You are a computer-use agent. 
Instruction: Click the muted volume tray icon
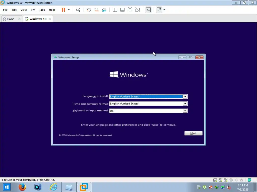(x=228, y=187)
